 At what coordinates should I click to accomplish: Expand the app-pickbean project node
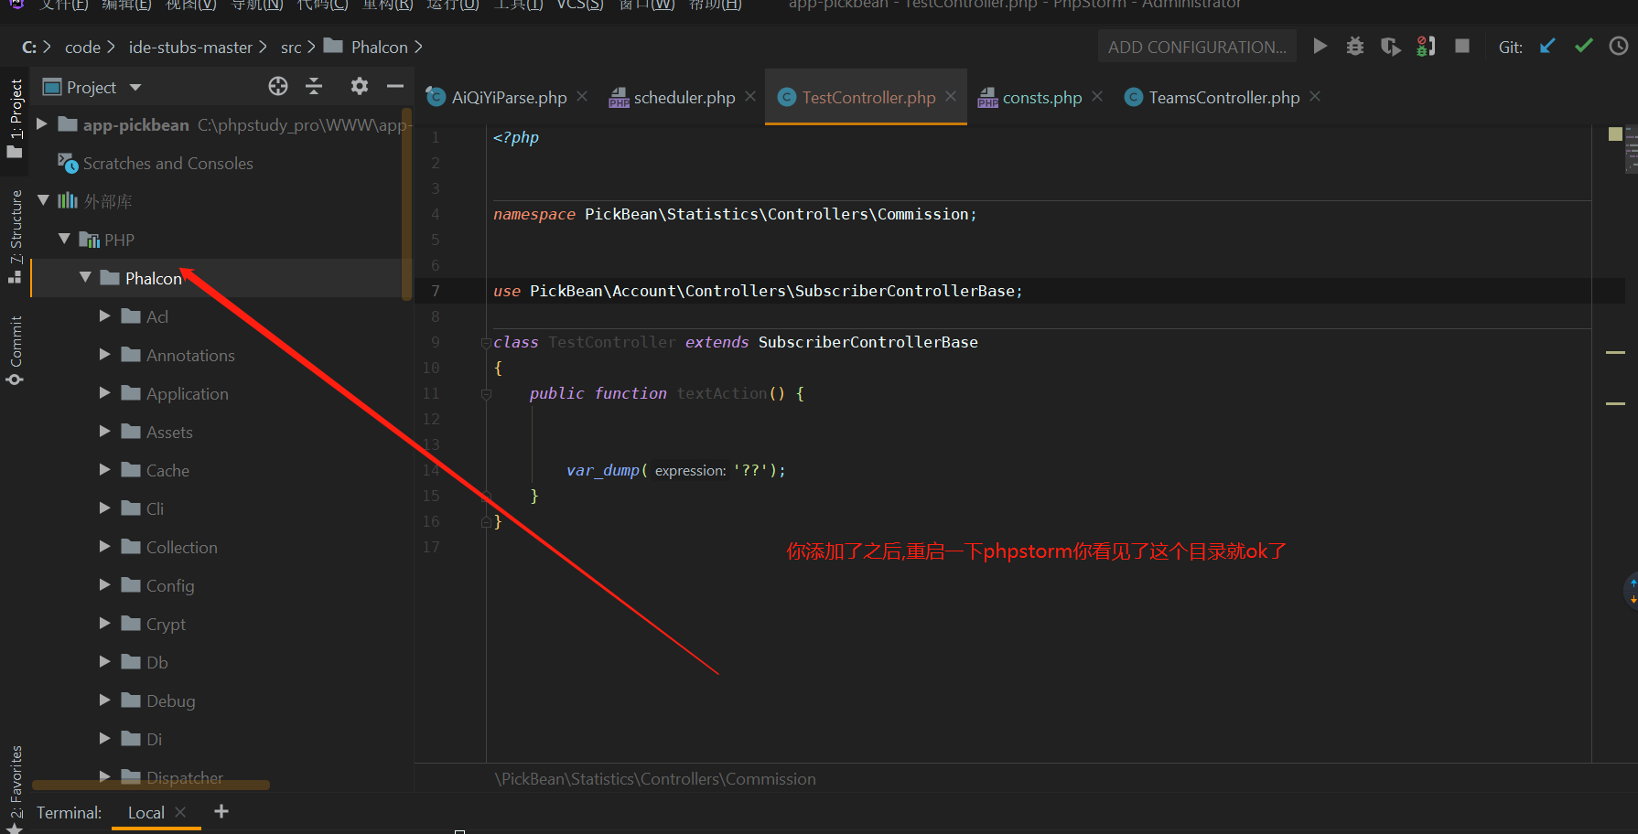[x=42, y=123]
